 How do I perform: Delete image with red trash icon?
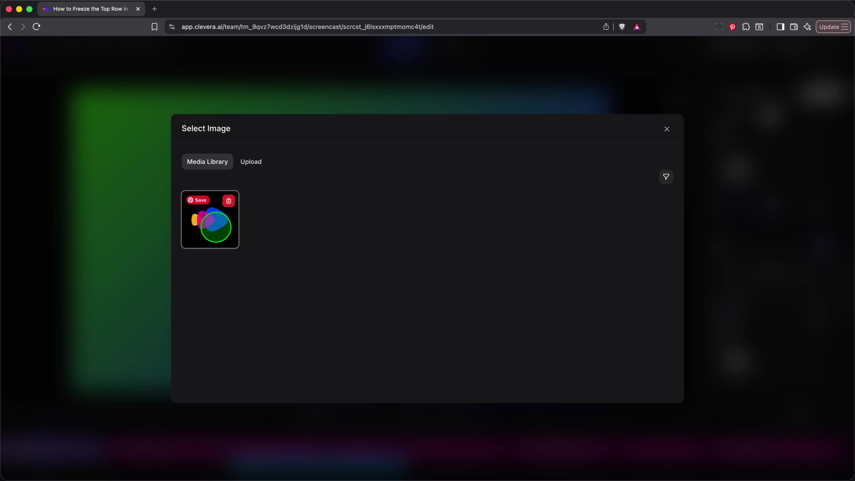point(228,201)
